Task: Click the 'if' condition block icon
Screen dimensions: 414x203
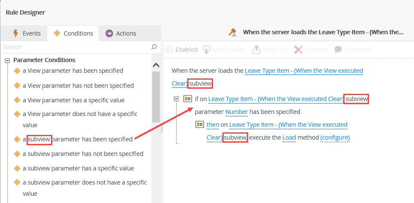Action: (187, 99)
